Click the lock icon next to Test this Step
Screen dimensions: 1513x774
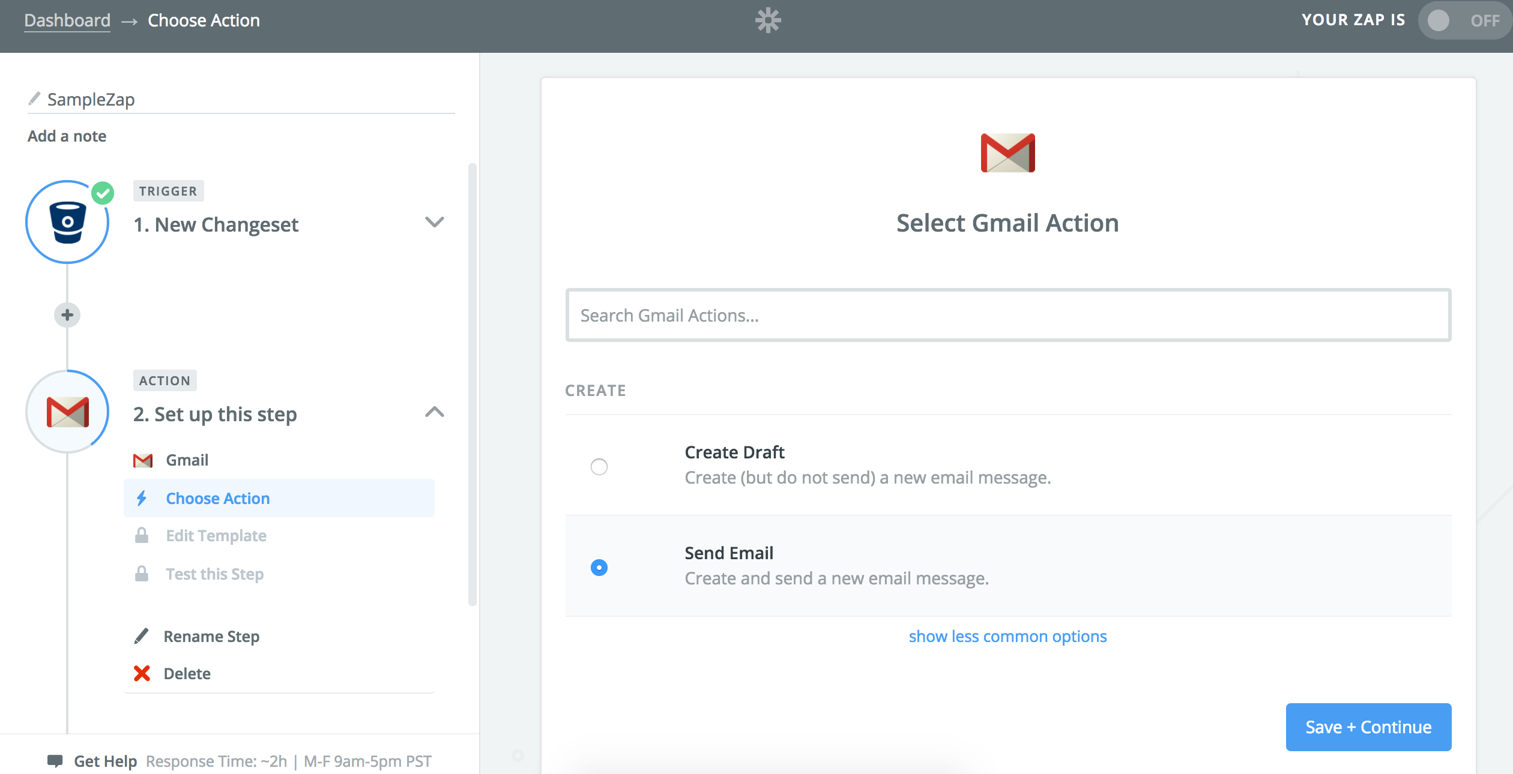point(142,574)
